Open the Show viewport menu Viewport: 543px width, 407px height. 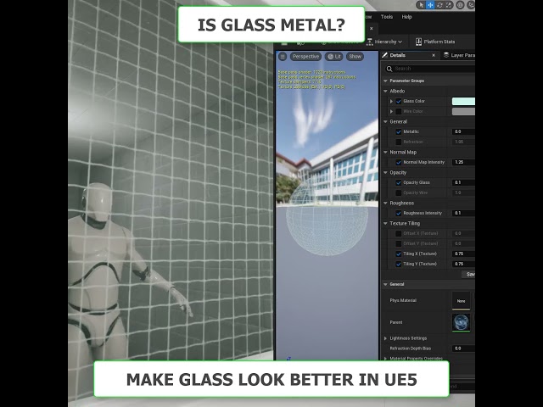pyautogui.click(x=355, y=57)
